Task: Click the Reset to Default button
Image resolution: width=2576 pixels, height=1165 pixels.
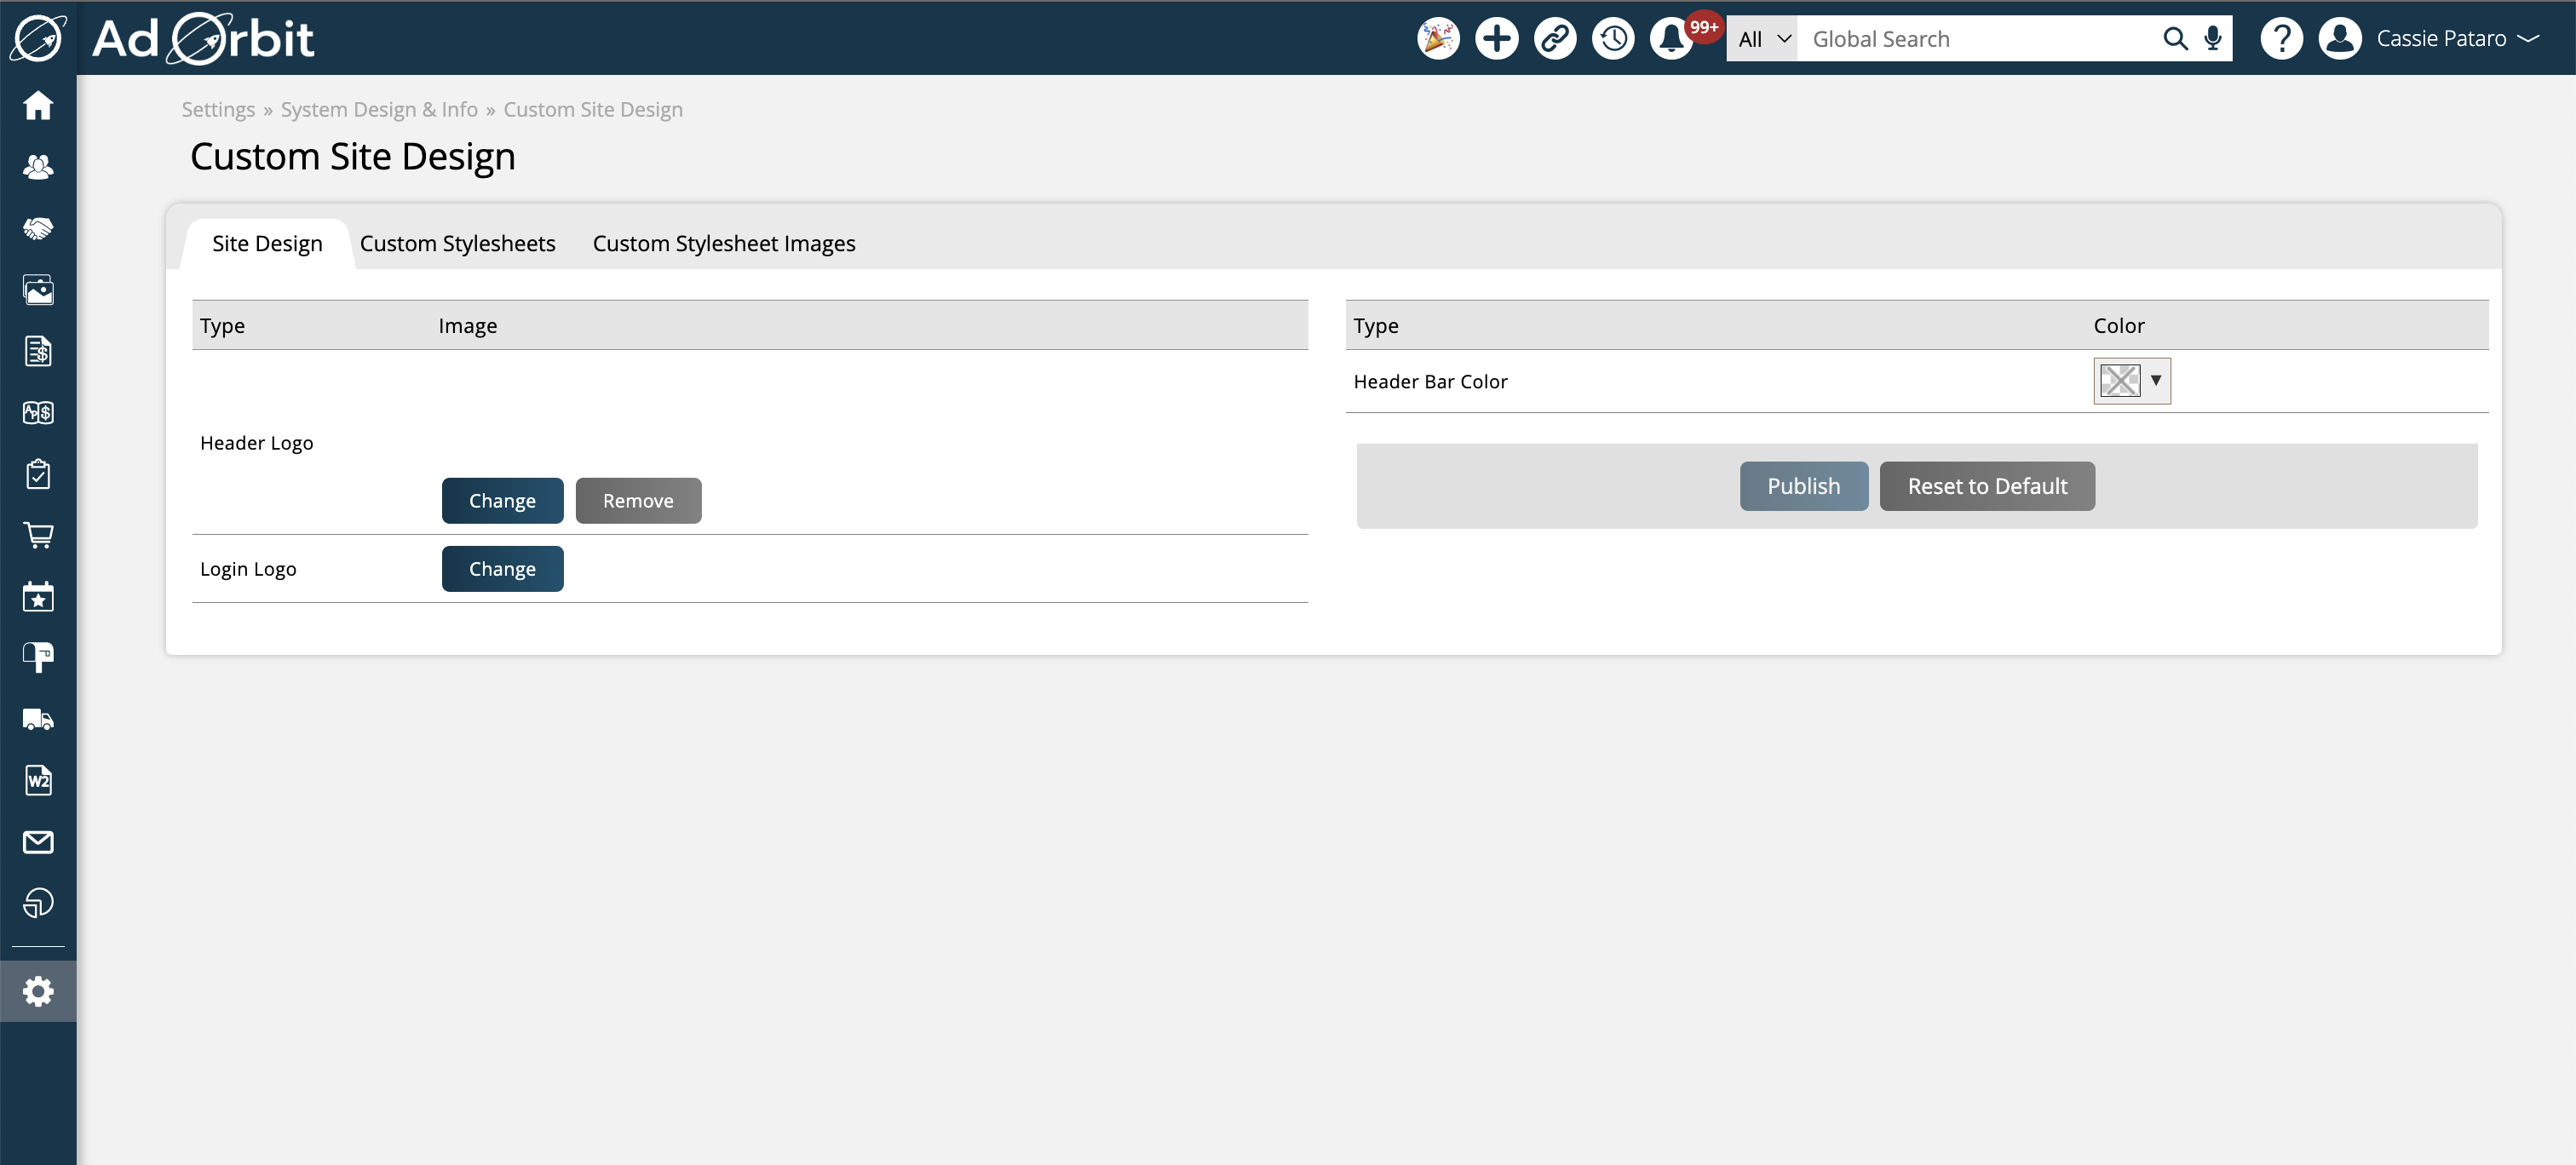Action: click(1987, 486)
